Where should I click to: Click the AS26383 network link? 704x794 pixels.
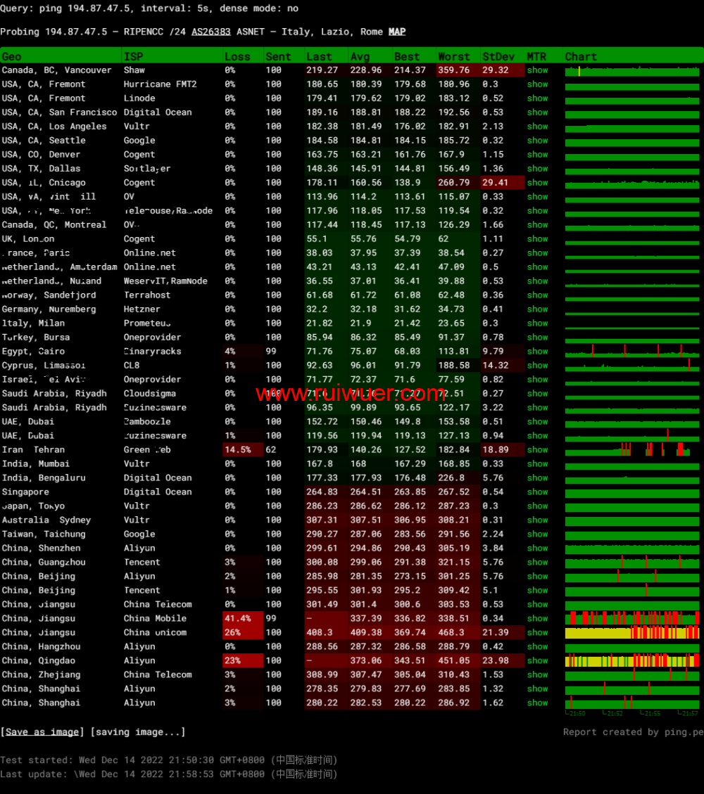(210, 32)
